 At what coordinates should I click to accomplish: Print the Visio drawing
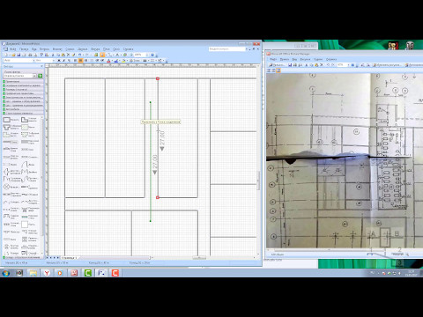coord(30,55)
